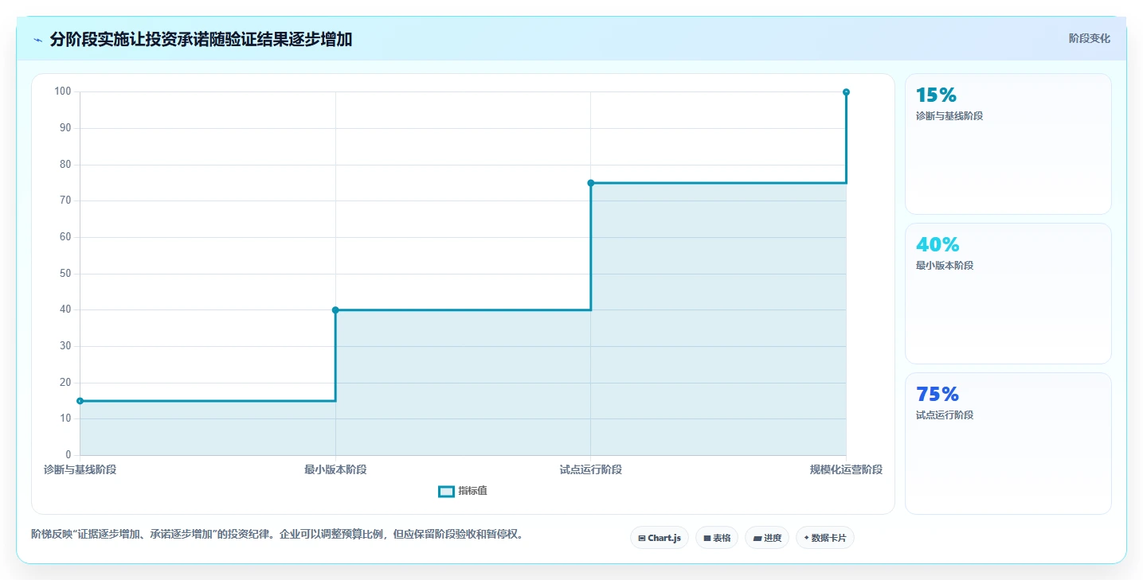Select the 表格 tag button
This screenshot has height=580, width=1143.
717,538
